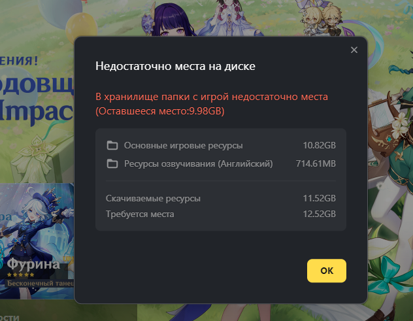Click the blue Impact logo text

36,112
